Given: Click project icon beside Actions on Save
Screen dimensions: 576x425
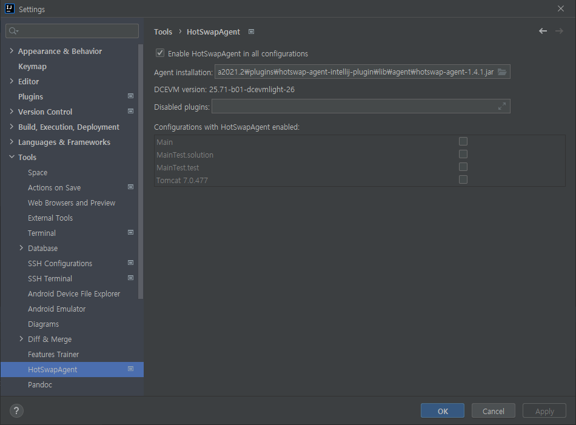Looking at the screenshot, I should [130, 187].
